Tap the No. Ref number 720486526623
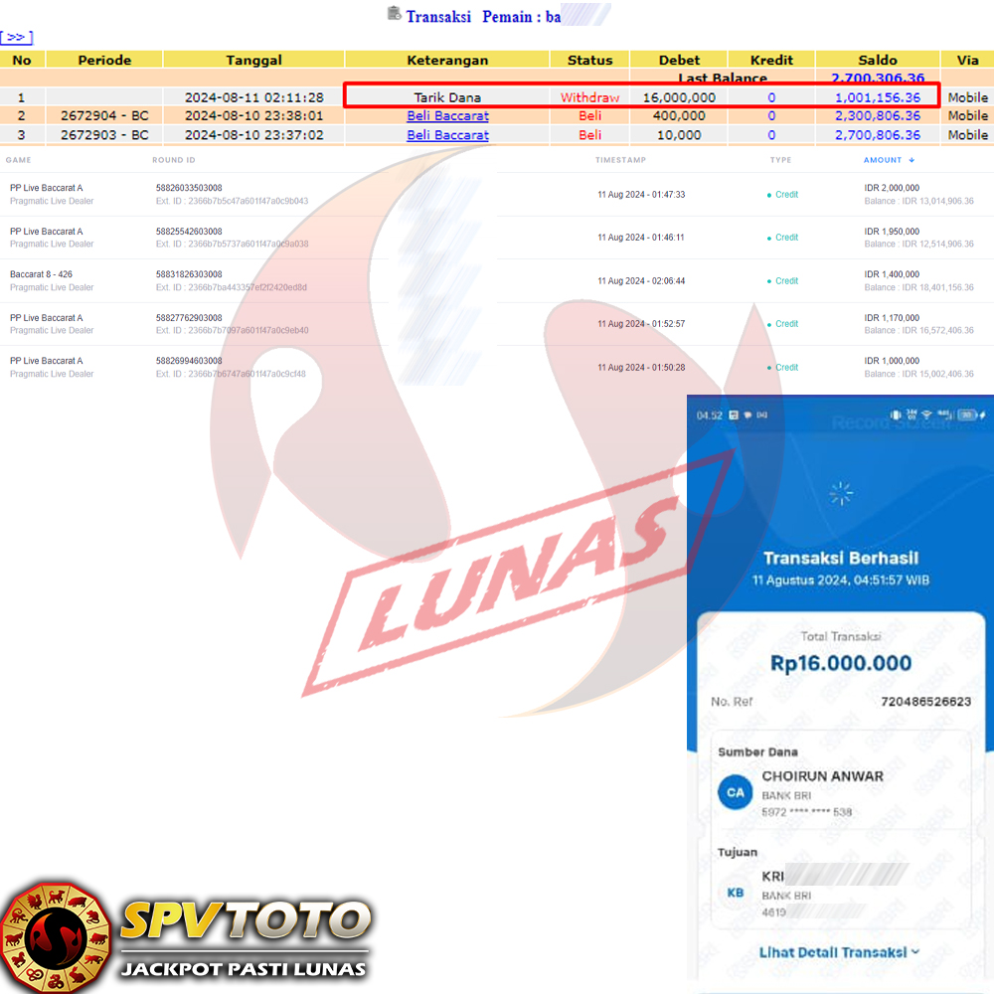Screen dimensions: 994x994 (x=925, y=702)
